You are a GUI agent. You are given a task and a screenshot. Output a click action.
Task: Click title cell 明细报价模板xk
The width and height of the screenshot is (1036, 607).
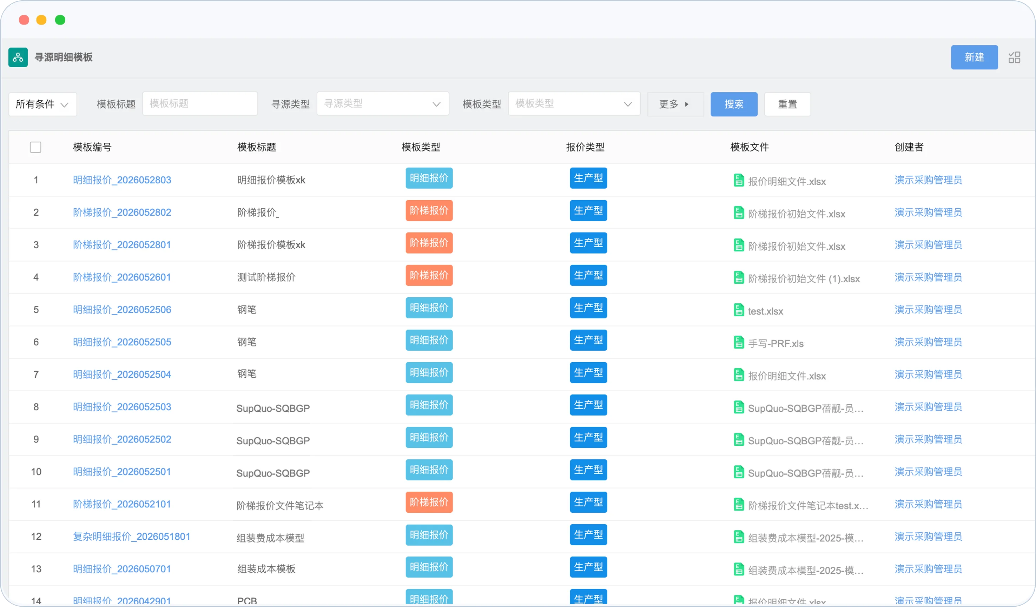pyautogui.click(x=271, y=180)
